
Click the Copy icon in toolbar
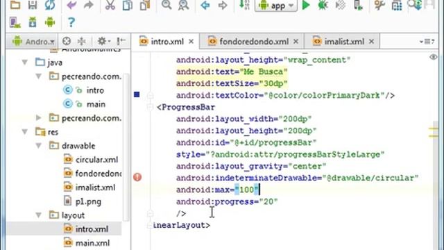click(127, 5)
